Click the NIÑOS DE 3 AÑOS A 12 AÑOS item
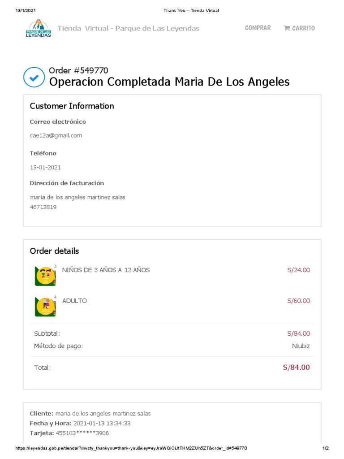This screenshot has width=344, height=459. pos(106,270)
